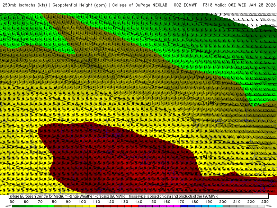Click the 50 kt legend label
This screenshot has height=208, width=277.
tap(12, 202)
